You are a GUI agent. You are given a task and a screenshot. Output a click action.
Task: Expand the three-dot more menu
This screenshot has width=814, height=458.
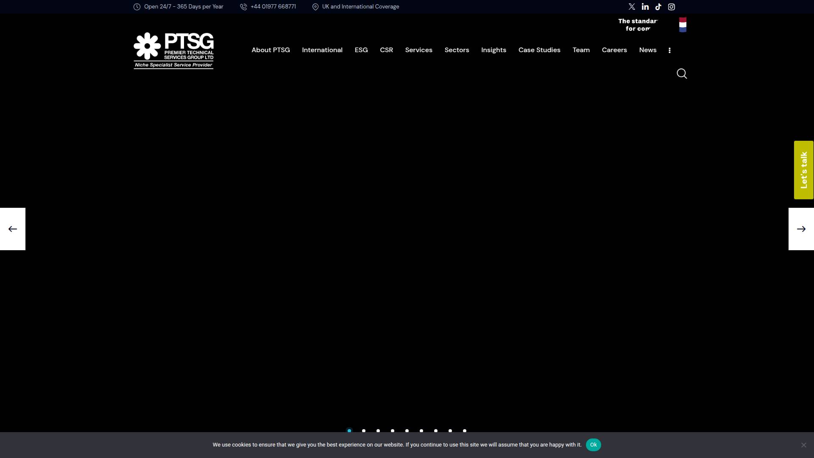[669, 50]
